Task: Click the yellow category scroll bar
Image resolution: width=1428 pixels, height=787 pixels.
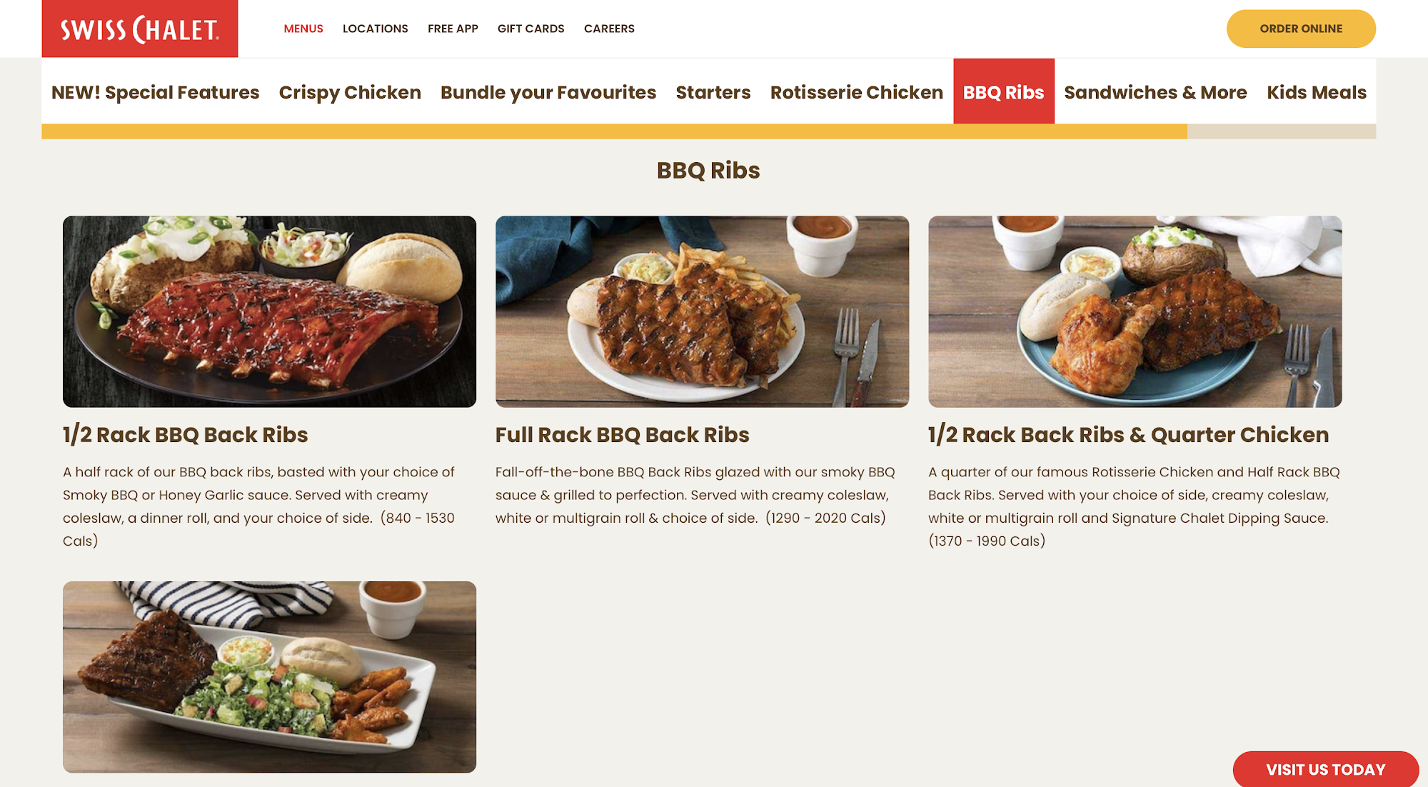Action: click(615, 131)
